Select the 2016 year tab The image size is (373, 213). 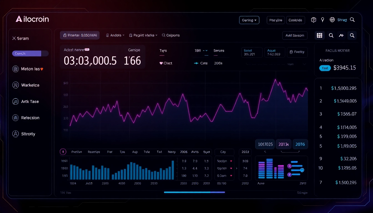tap(300, 144)
